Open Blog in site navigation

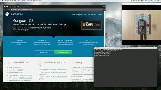[x=89, y=14]
